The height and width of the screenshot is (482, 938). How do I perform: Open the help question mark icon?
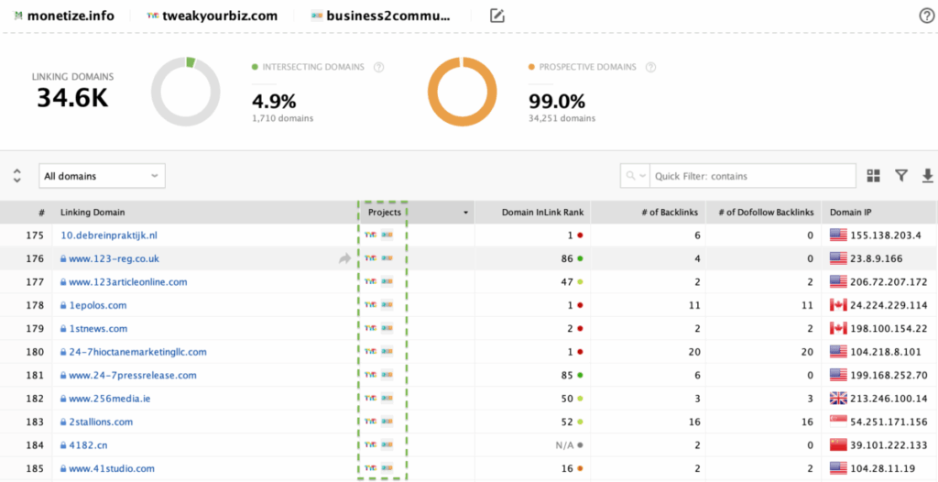coord(926,16)
